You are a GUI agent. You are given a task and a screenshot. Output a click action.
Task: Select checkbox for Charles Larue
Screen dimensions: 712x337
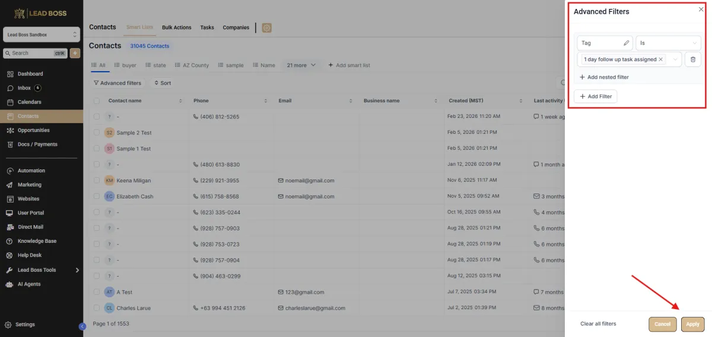pos(97,308)
